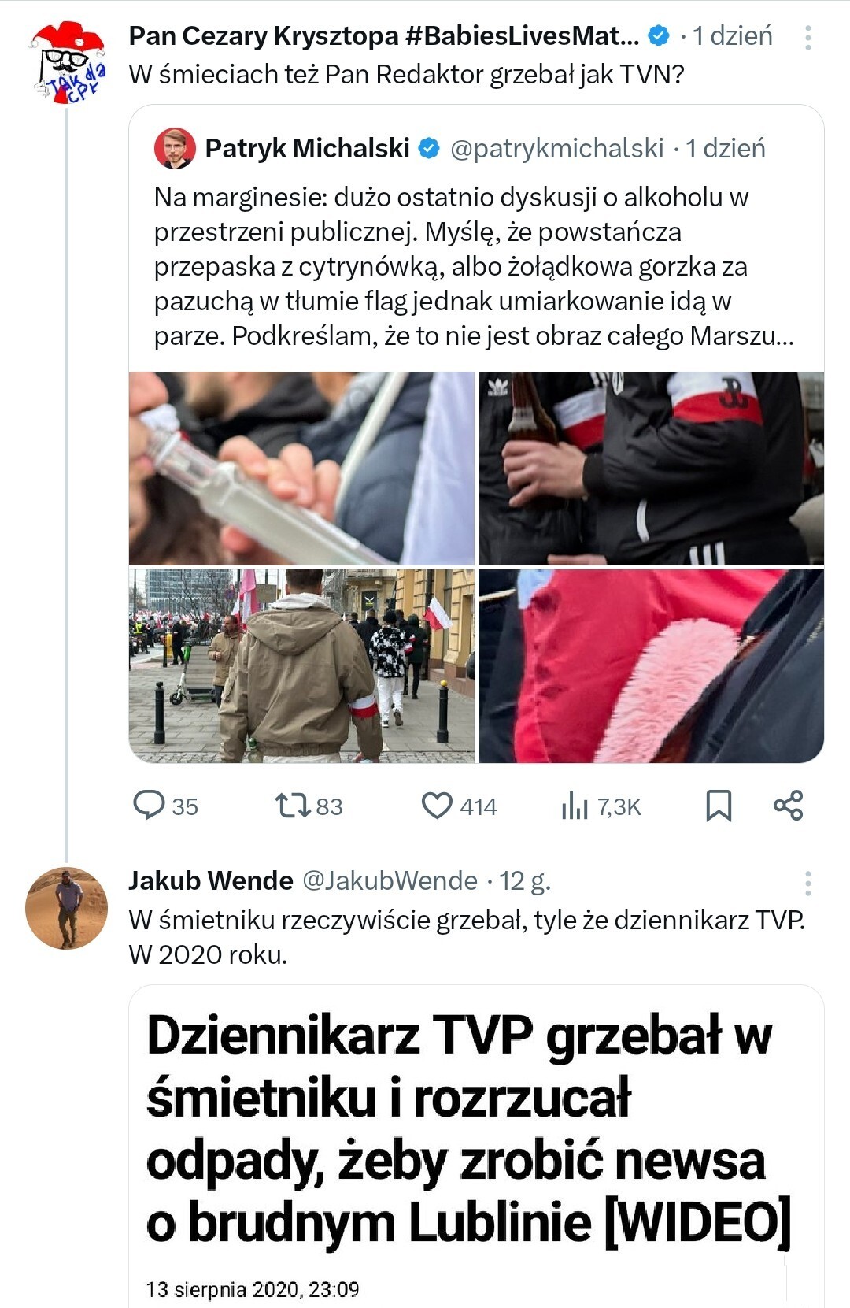The image size is (850, 1308).
Task: Open more options for Jakub Wende's reply
Action: point(807,883)
